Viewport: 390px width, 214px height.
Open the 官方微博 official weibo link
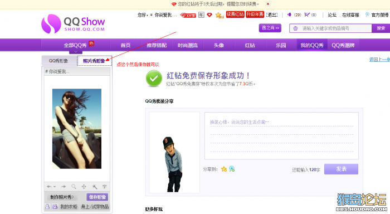click(x=380, y=15)
